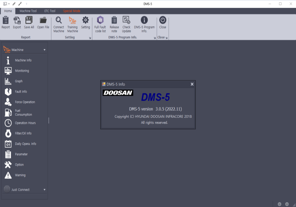Viewport: 296px width, 207px height.
Task: Open the Special Mode tab
Action: point(71,11)
